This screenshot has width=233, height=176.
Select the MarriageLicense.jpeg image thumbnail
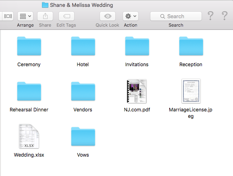coord(191,91)
